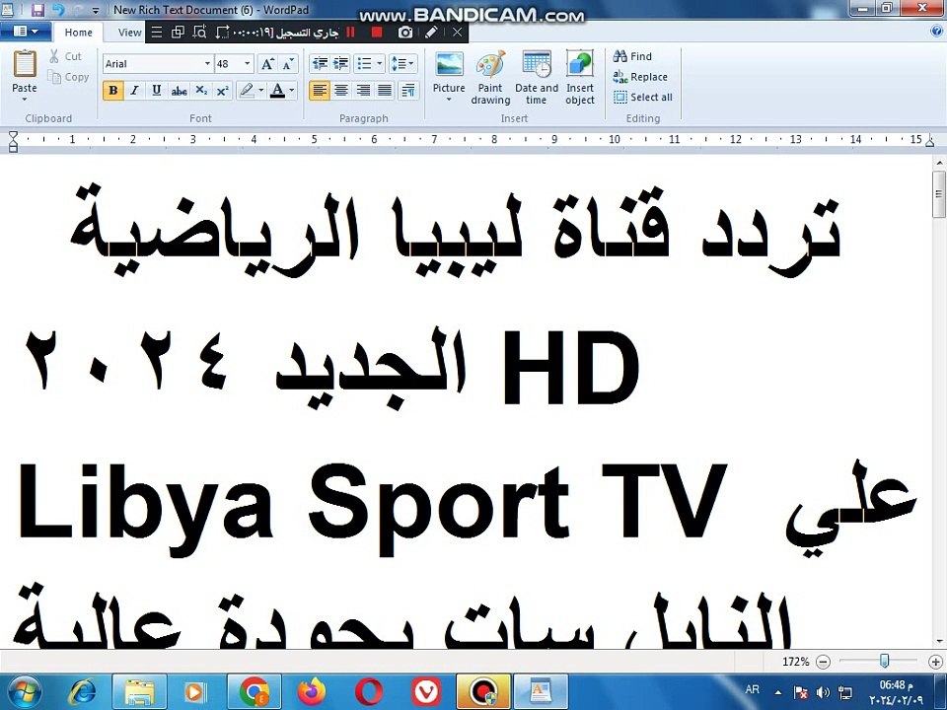The image size is (947, 710).
Task: Cut the selected text
Action: point(66,56)
